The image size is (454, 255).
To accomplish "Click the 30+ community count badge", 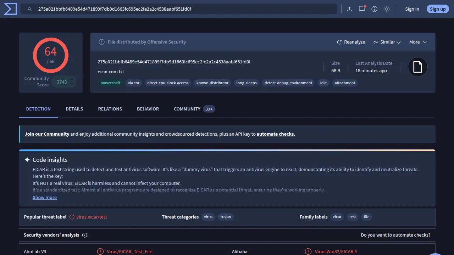I will point(209,109).
